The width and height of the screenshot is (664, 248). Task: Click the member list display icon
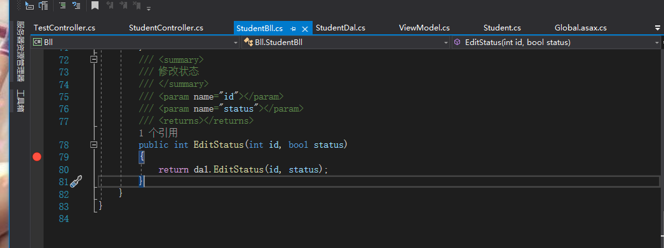coord(29,5)
